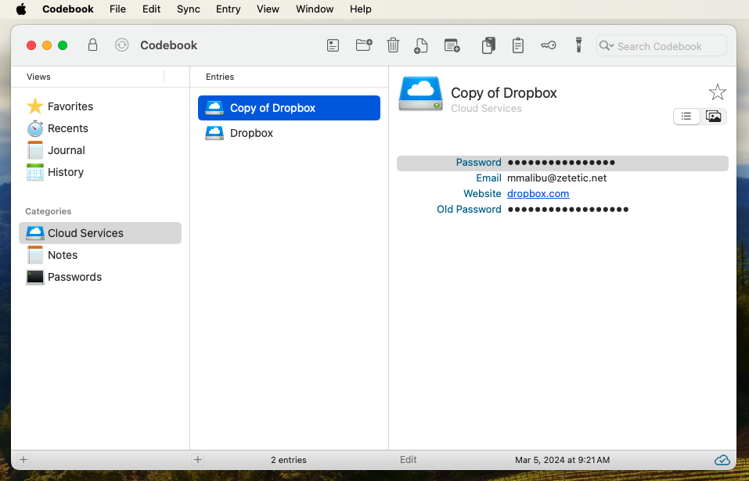The image size is (749, 481).
Task: Start sync with the circular arrows icon
Action: point(122,45)
